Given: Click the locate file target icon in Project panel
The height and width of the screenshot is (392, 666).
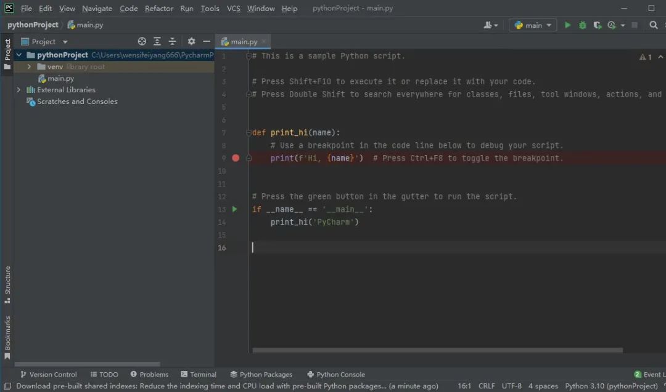Looking at the screenshot, I should coord(142,41).
